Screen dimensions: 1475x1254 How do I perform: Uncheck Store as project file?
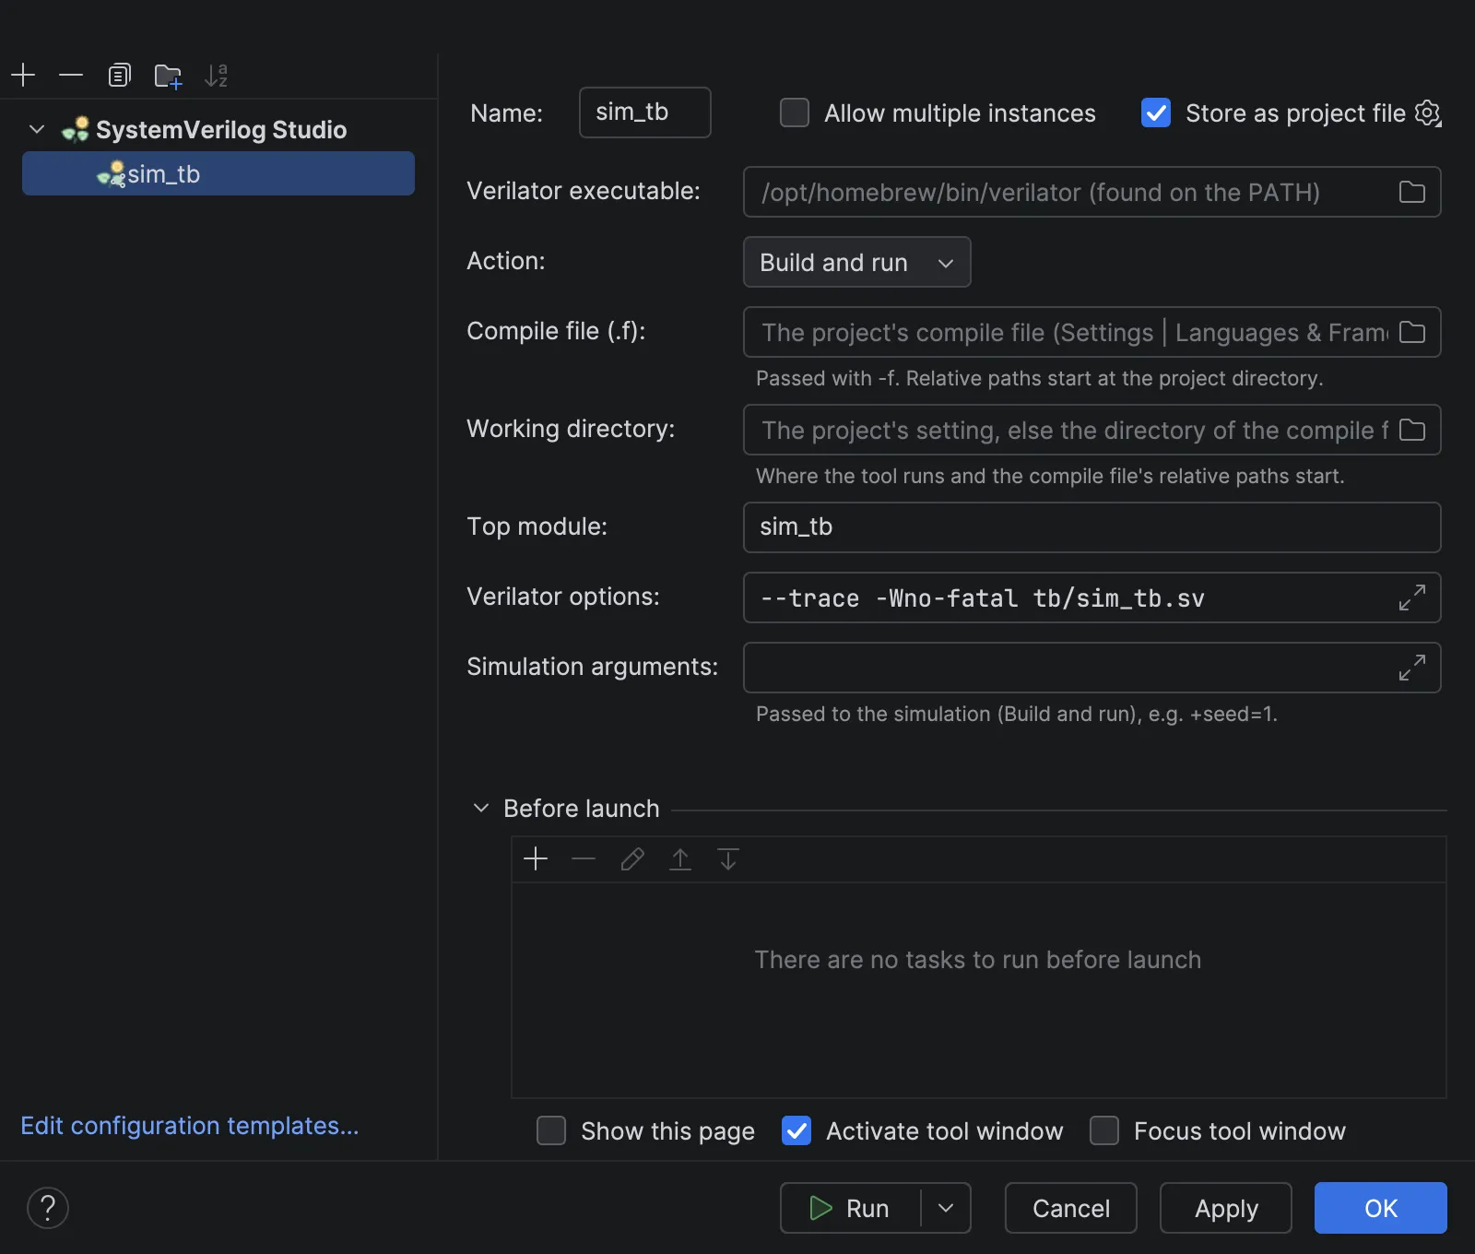pyautogui.click(x=1156, y=112)
